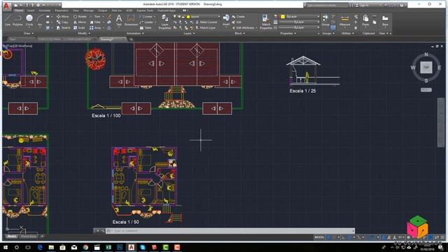Toggle grid display in status bar
The height and width of the screenshot is (252, 448).
[x=328, y=237]
